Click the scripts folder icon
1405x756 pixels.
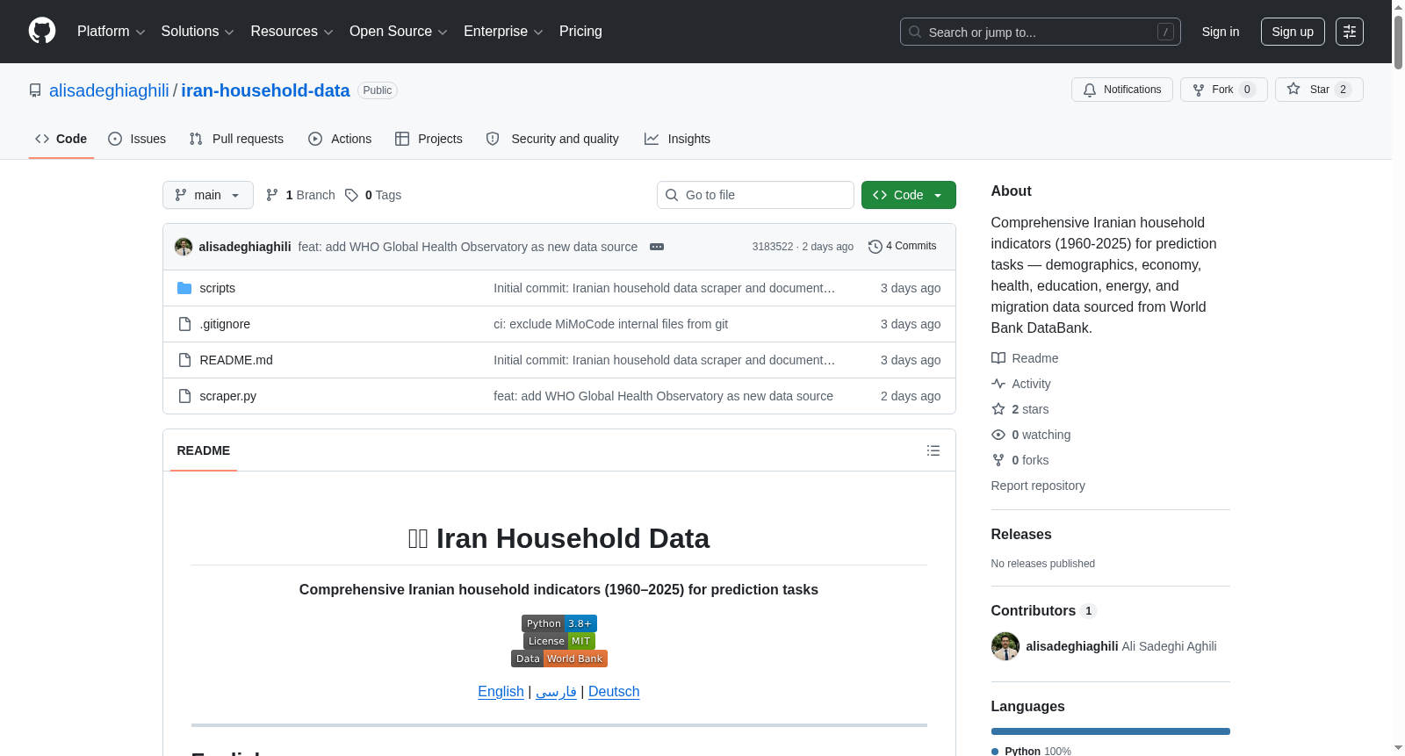tap(184, 288)
